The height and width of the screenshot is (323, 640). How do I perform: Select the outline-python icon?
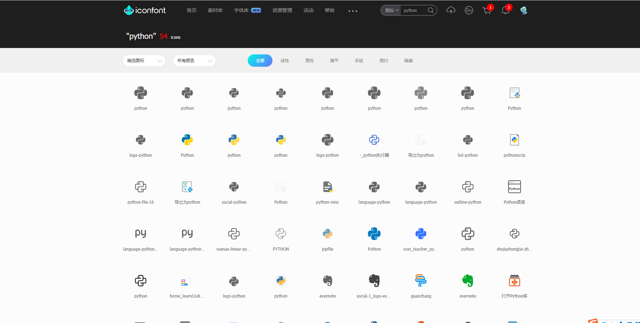(x=468, y=187)
